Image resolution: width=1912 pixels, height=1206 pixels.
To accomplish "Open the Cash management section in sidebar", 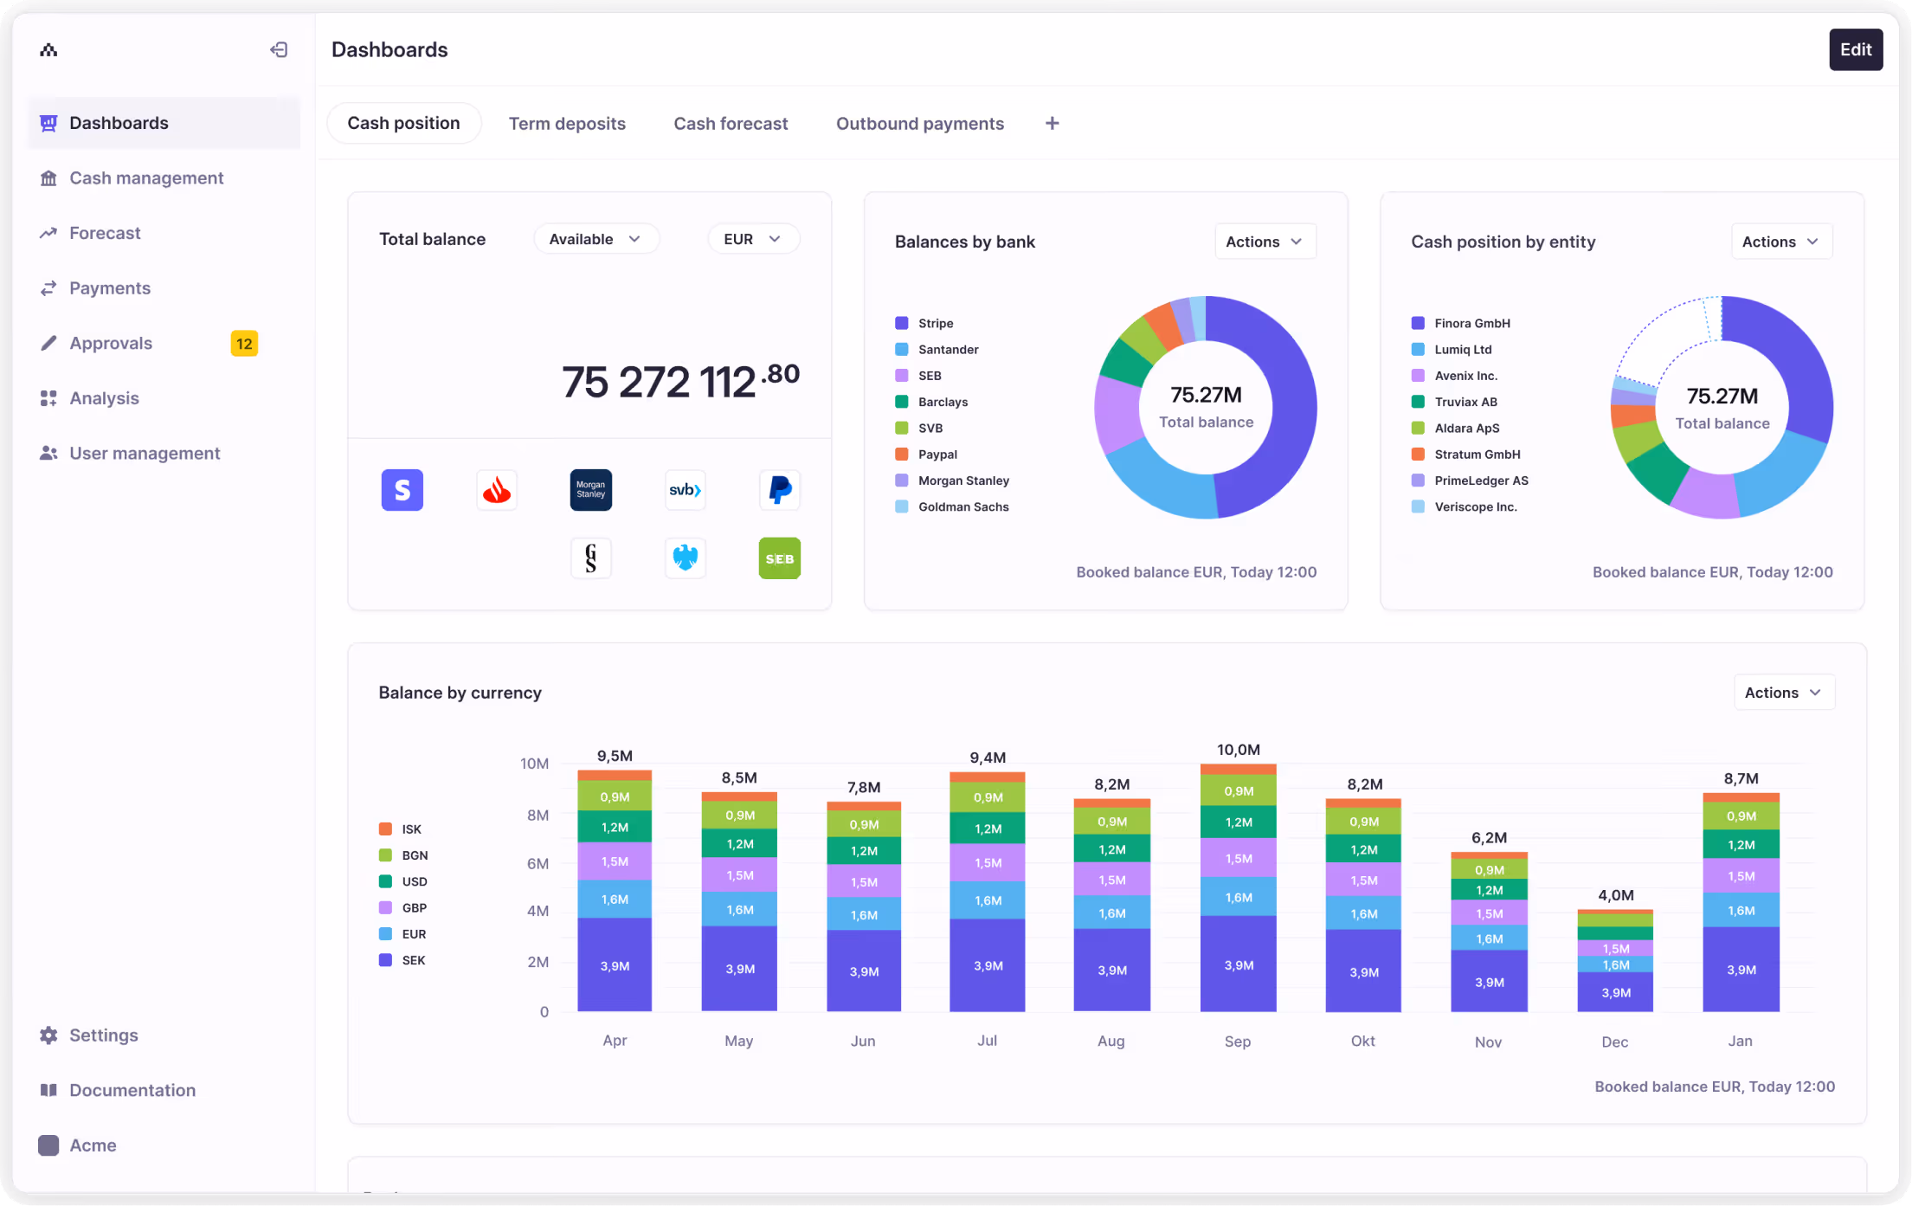I will click(145, 177).
